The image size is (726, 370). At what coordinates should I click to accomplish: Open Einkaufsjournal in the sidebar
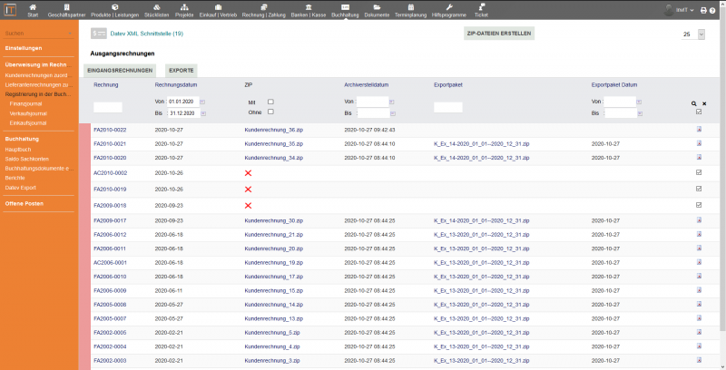tap(28, 123)
